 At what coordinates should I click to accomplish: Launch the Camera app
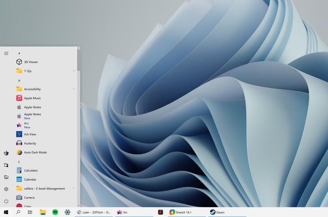tap(29, 197)
